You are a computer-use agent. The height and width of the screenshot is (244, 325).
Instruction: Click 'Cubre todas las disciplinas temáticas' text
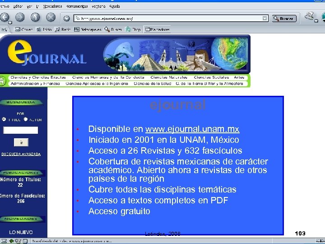pos(162,189)
